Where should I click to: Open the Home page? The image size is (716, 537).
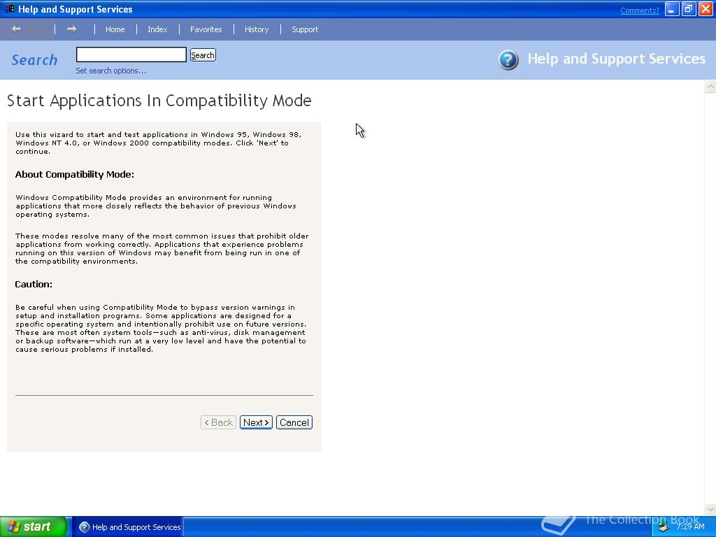(115, 29)
